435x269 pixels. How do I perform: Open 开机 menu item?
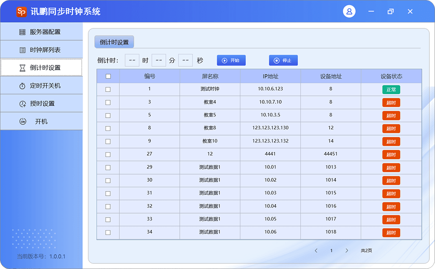click(42, 121)
